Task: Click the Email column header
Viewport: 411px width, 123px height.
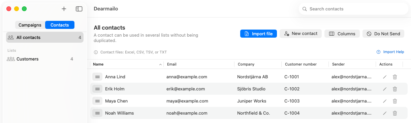Action: [199, 64]
